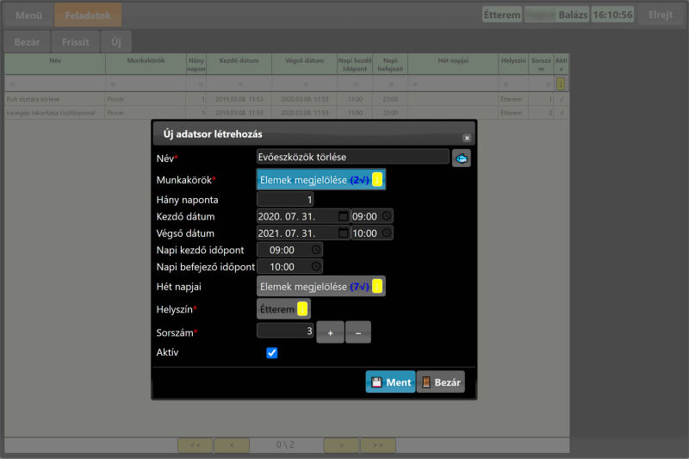The image size is (689, 459).
Task: Click the Név text input field
Action: pyautogui.click(x=352, y=157)
